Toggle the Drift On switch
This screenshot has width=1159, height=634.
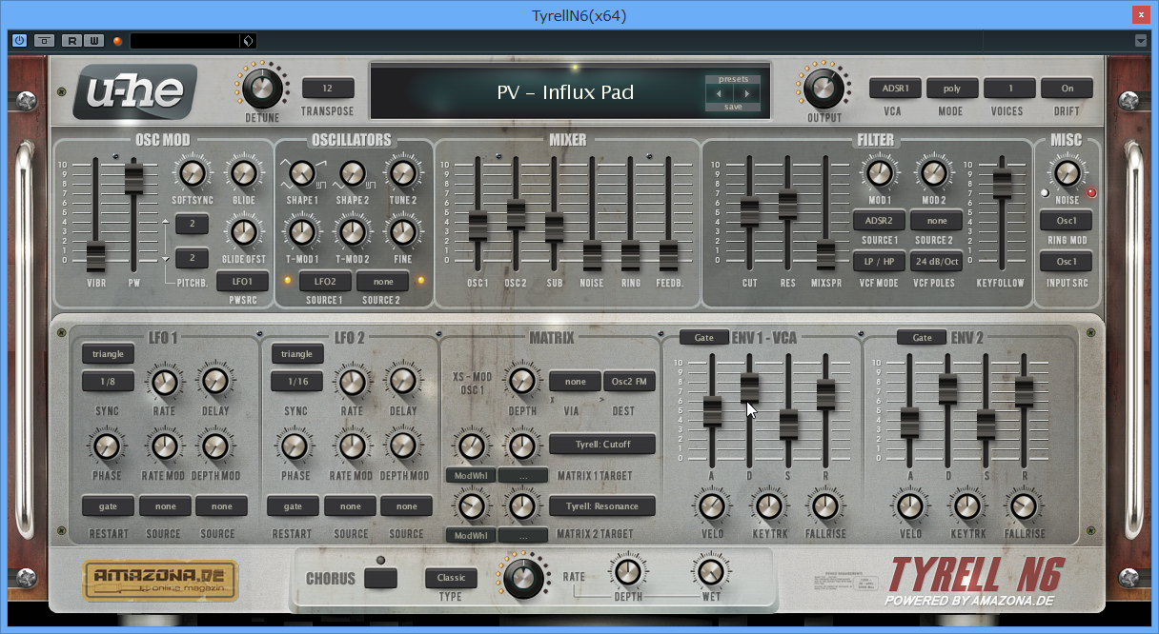[1067, 88]
